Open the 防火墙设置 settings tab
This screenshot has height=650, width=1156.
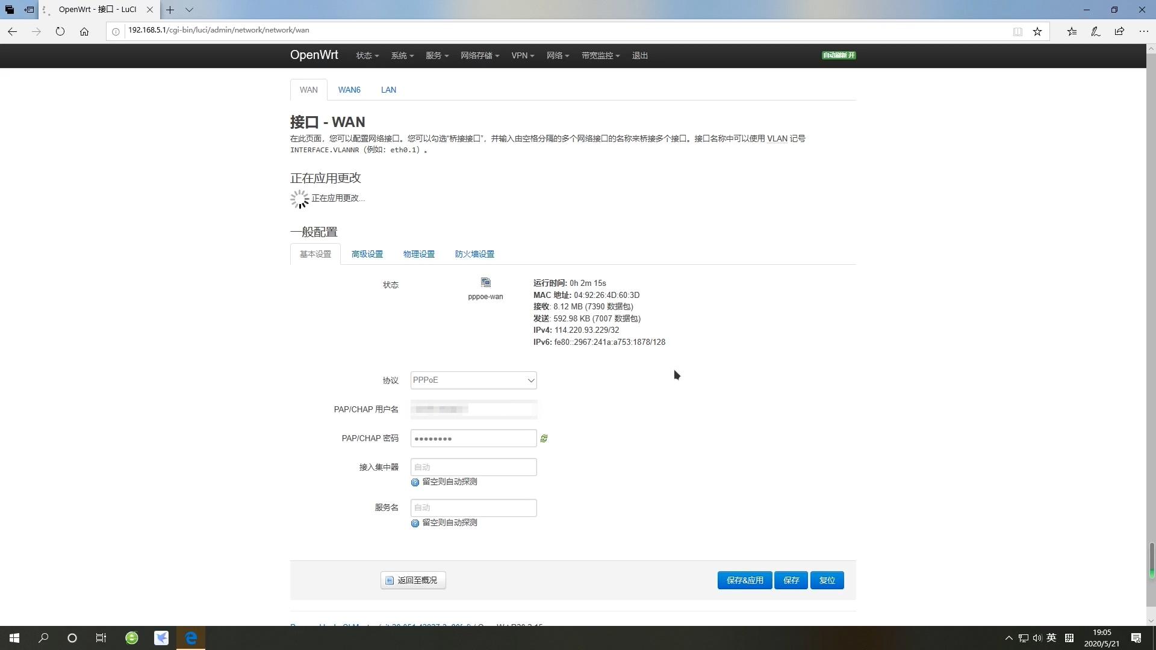474,254
